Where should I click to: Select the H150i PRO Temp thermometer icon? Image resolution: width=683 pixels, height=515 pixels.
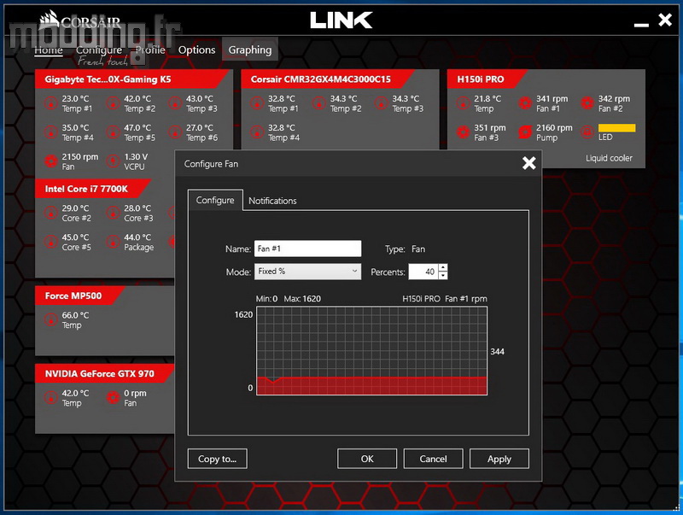[x=463, y=103]
